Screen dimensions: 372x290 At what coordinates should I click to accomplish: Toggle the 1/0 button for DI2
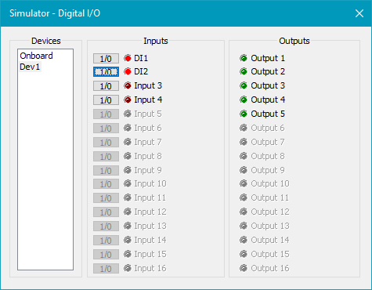pyautogui.click(x=106, y=71)
